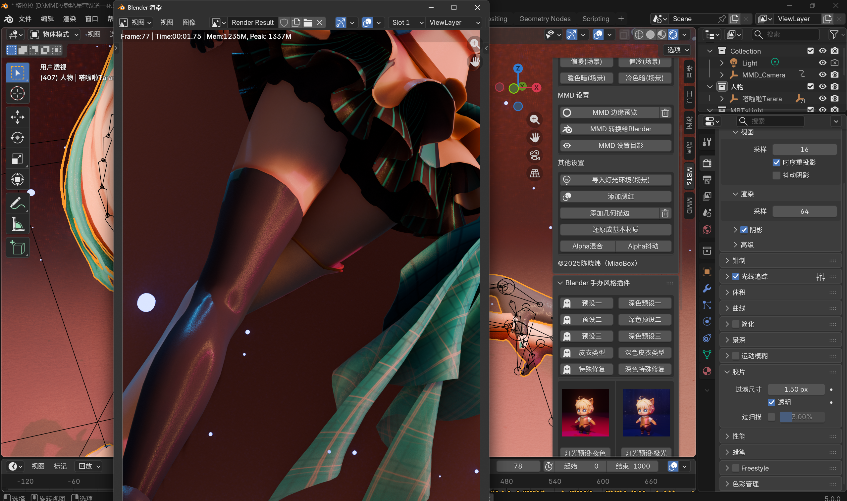847x501 pixels.
Task: Disable the 时序重投影 checkbox
Action: 776,162
